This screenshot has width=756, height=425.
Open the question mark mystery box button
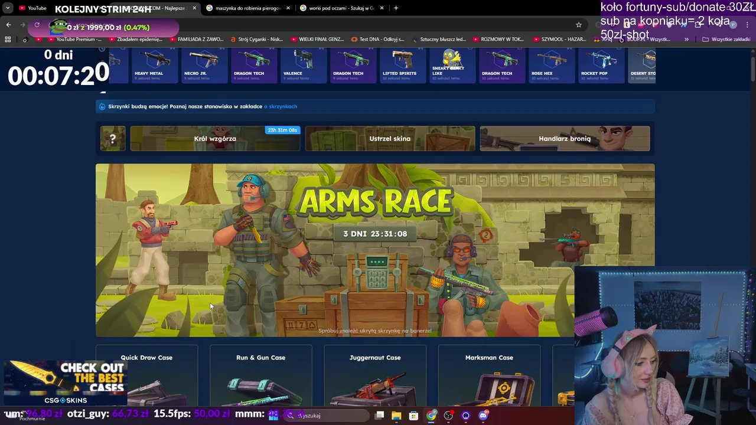coord(113,139)
